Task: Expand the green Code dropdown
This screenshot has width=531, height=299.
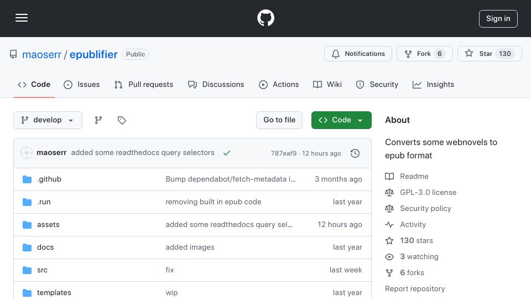Action: (341, 120)
